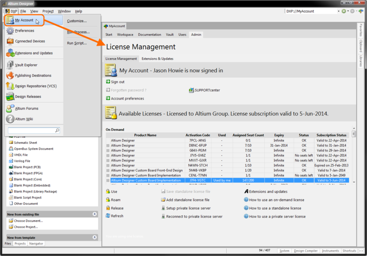Click the DXP menu search field
Viewport: 367px width, 256px height.
[x=32, y=131]
